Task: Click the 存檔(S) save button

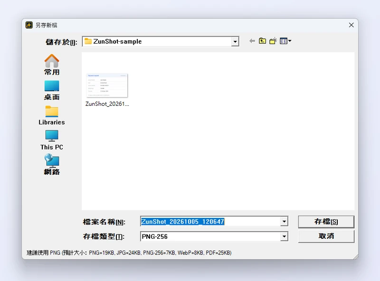Action: [326, 222]
